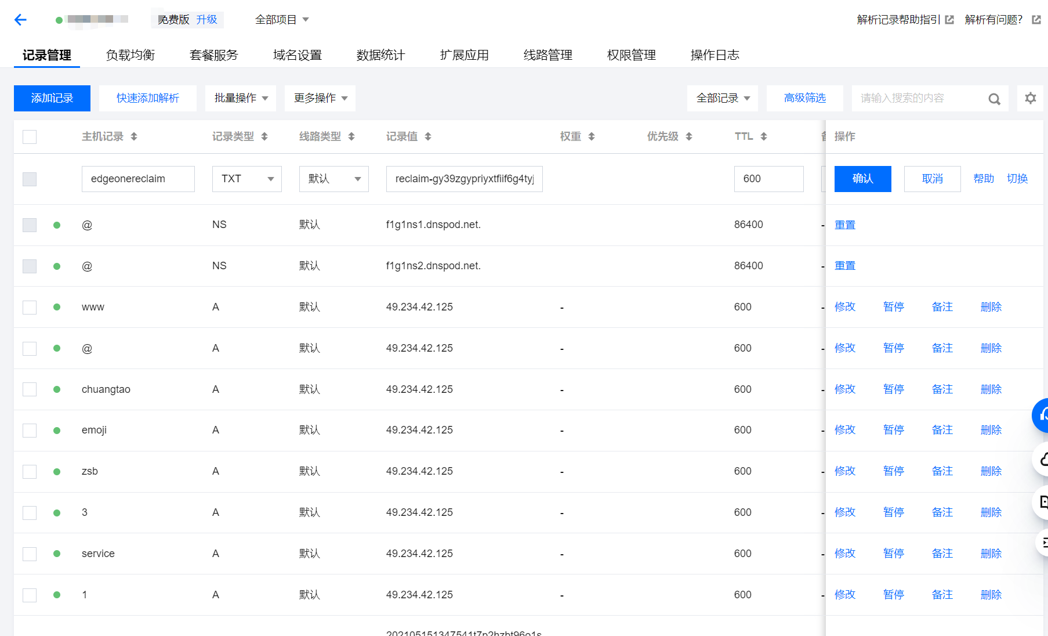The height and width of the screenshot is (636, 1048).
Task: Sort by 记录类型 column arrows
Action: click(x=264, y=136)
